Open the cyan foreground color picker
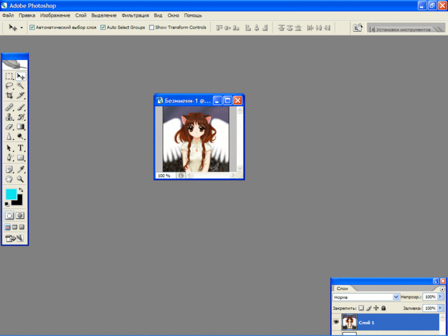The width and height of the screenshot is (448, 336). tap(11, 195)
